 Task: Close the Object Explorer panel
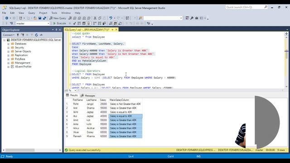60,30
